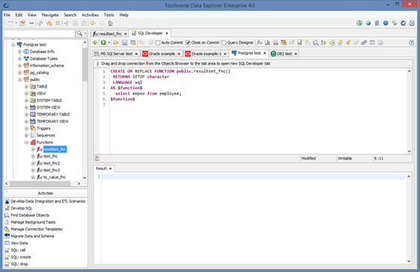Click the yellow envelope arrow icon in SQL toolbar
The height and width of the screenshot is (272, 420).
point(331,43)
